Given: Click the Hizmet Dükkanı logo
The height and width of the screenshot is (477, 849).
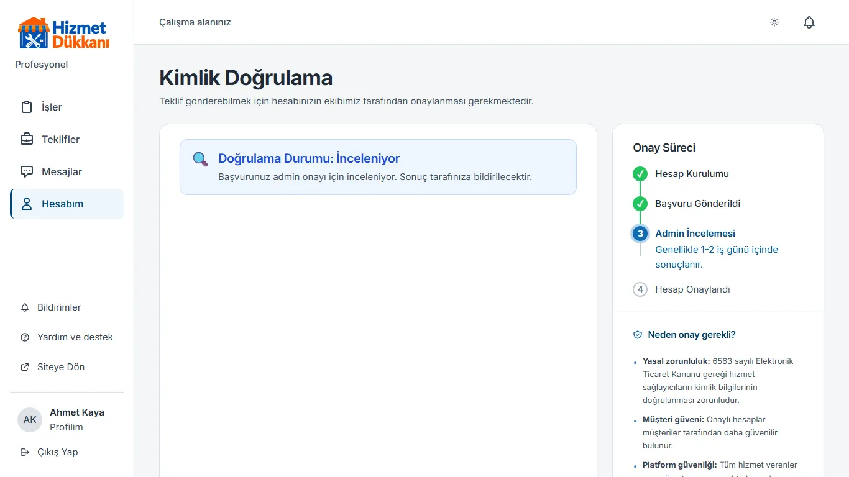Looking at the screenshot, I should [x=63, y=34].
